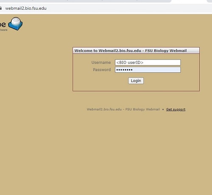
Task: Click the Password label text
Action: tap(102, 70)
